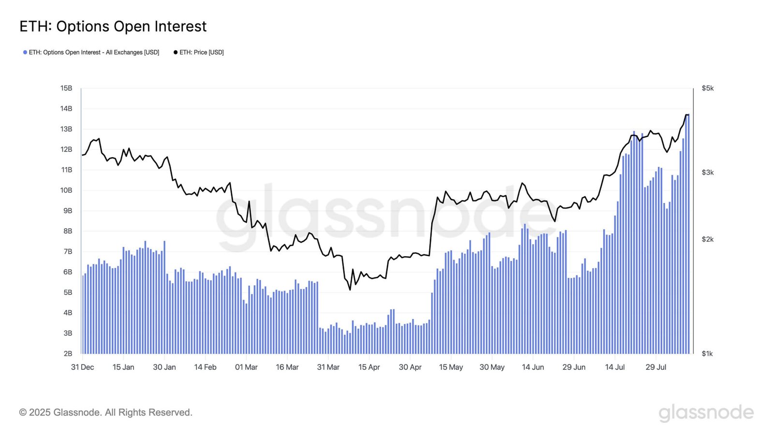Click the large glassnode watermark in chart
The height and width of the screenshot is (435, 774).
click(x=382, y=217)
